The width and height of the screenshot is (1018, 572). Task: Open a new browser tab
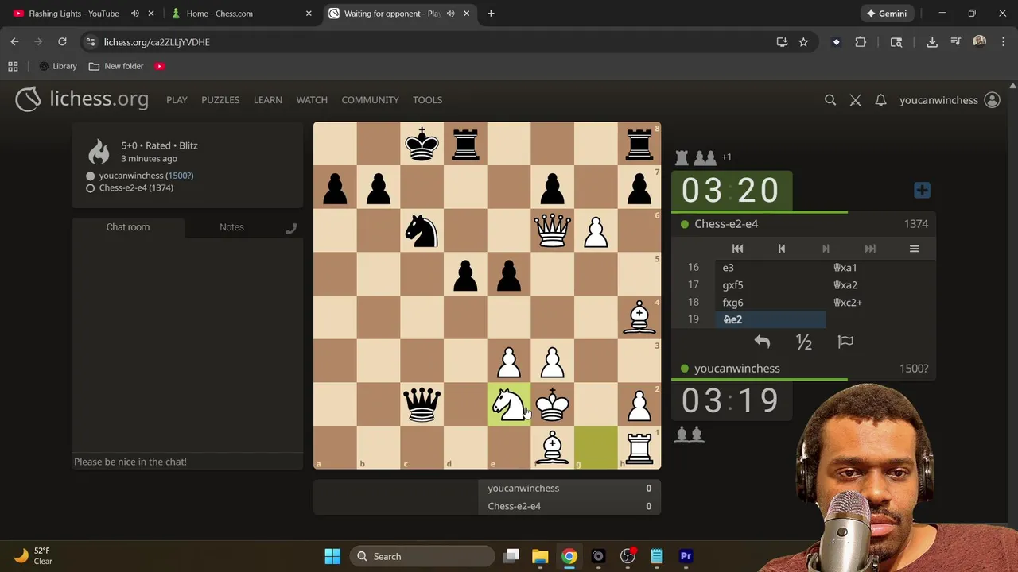pyautogui.click(x=491, y=14)
